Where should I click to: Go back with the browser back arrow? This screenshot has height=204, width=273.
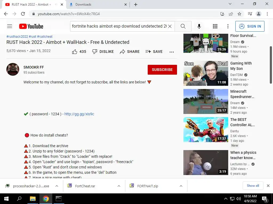pyautogui.click(x=6, y=14)
